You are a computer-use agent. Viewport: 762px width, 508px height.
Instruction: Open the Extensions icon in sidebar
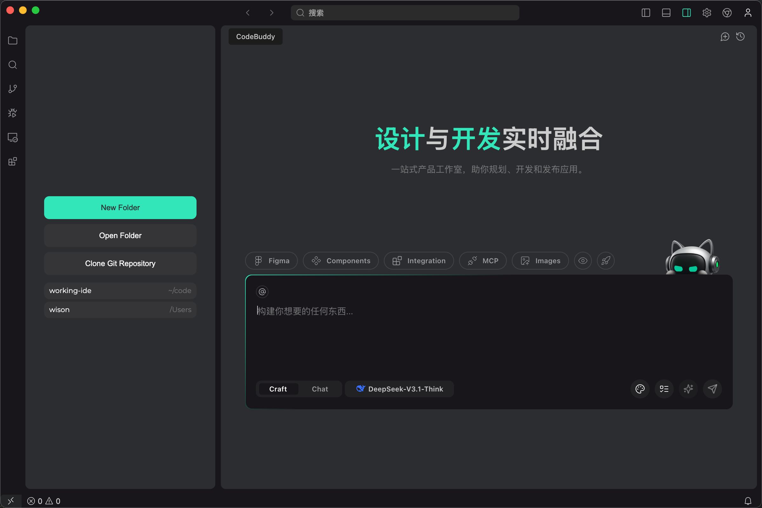click(12, 161)
